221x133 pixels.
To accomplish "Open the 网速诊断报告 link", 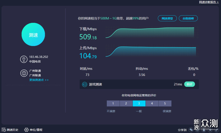I will tap(209, 2).
